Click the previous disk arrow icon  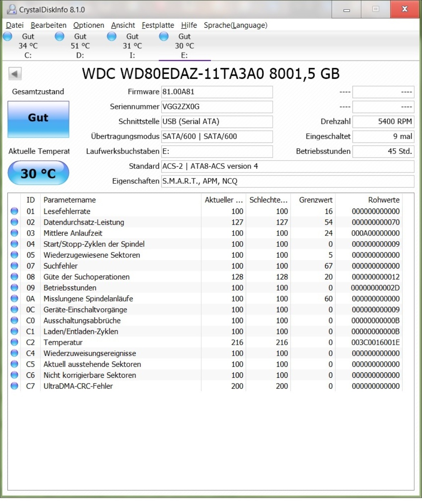tap(15, 74)
